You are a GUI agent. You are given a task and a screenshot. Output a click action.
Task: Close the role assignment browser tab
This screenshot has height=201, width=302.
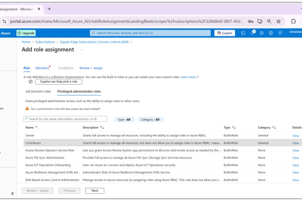pos(39,9)
